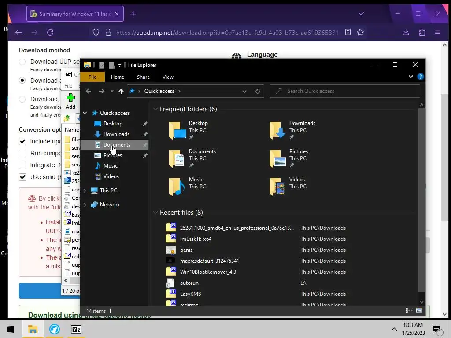
Task: Go up one level in File Explorer
Action: [121, 91]
